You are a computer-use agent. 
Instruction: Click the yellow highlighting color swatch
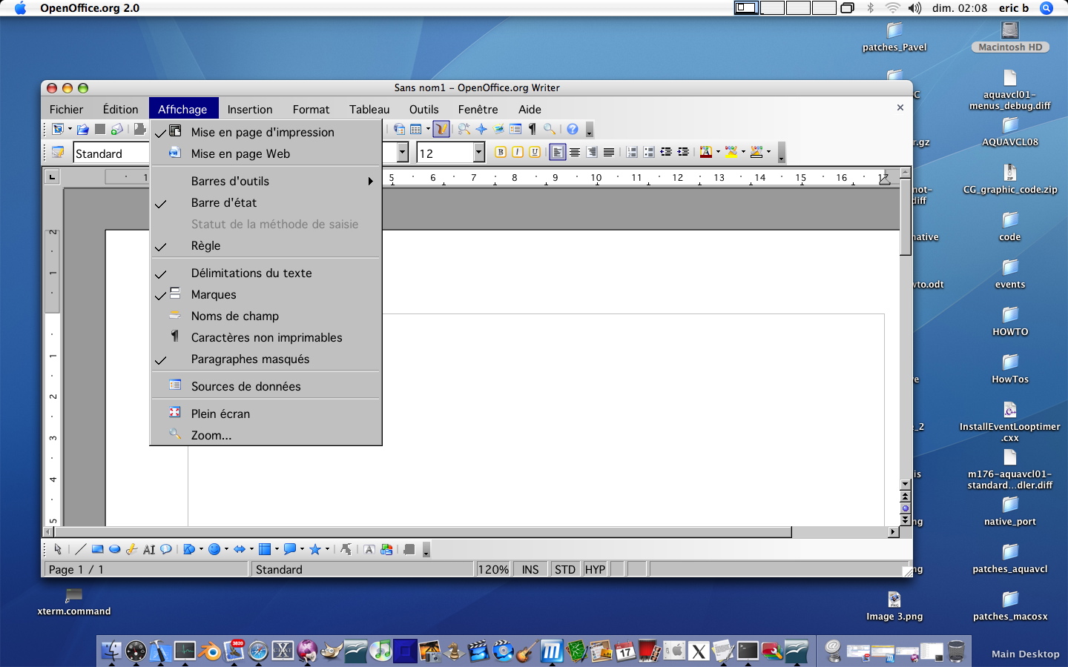point(731,152)
